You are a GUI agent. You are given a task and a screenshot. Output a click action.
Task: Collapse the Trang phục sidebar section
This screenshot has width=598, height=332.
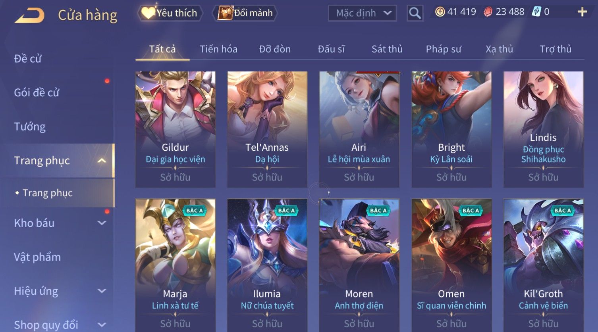pos(102,161)
